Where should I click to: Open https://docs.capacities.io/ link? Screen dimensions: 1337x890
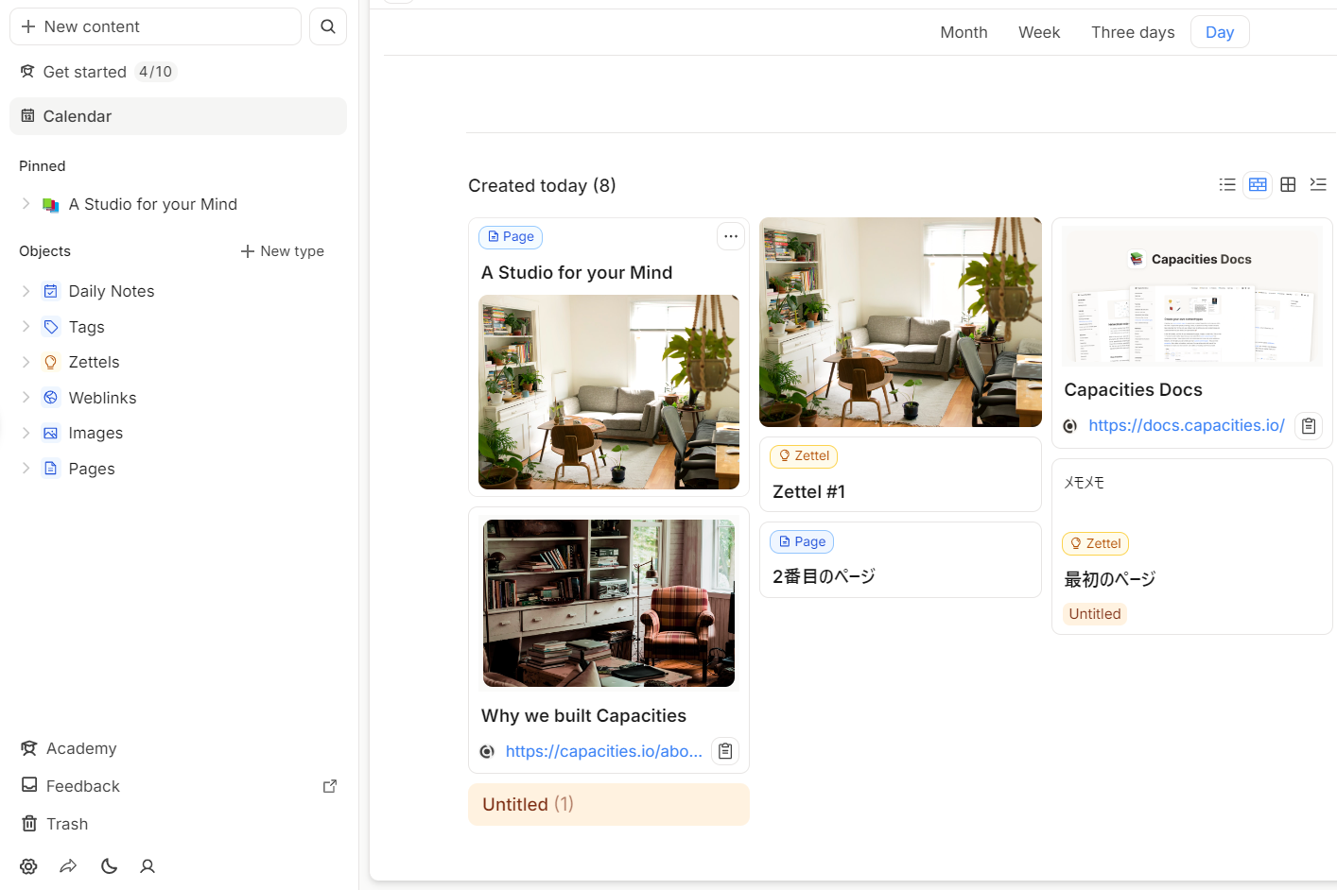(1186, 425)
